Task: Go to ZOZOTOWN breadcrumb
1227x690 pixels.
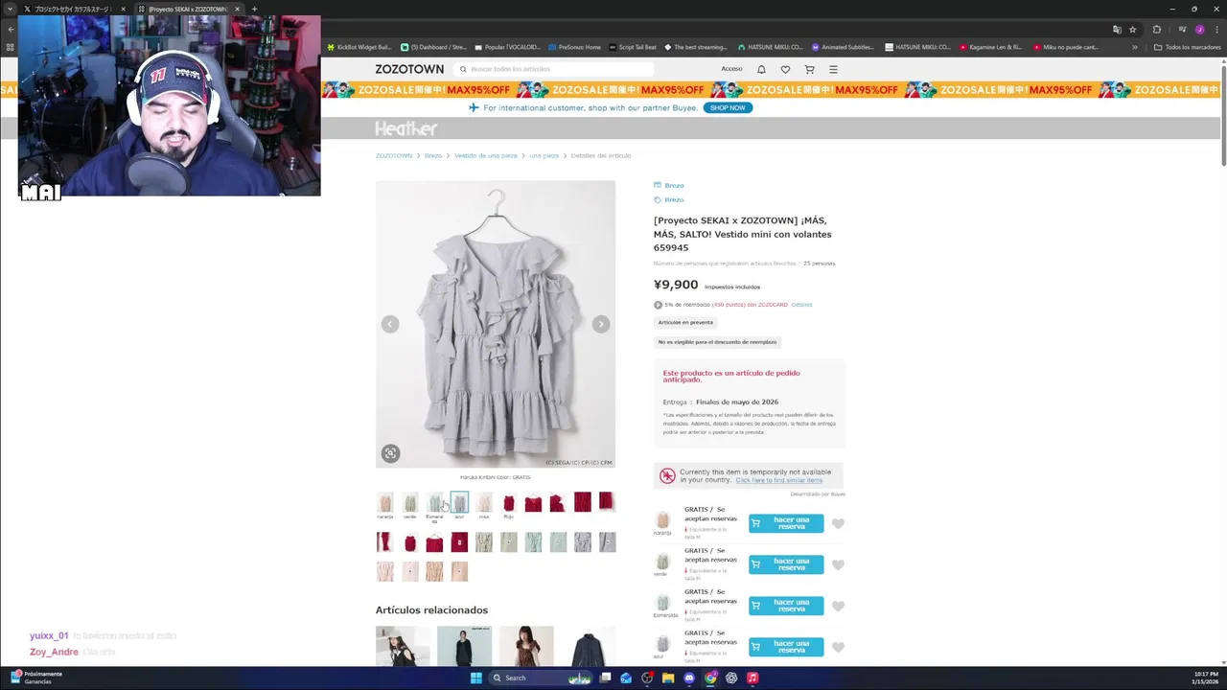Action: [394, 155]
